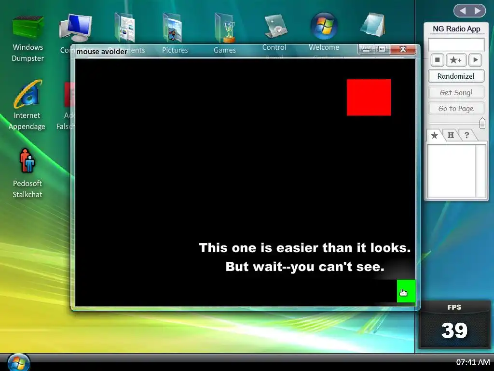Screen dimensions: 494x371
Task: Adjust the NG Radio volume slider handle
Action: pos(482,123)
